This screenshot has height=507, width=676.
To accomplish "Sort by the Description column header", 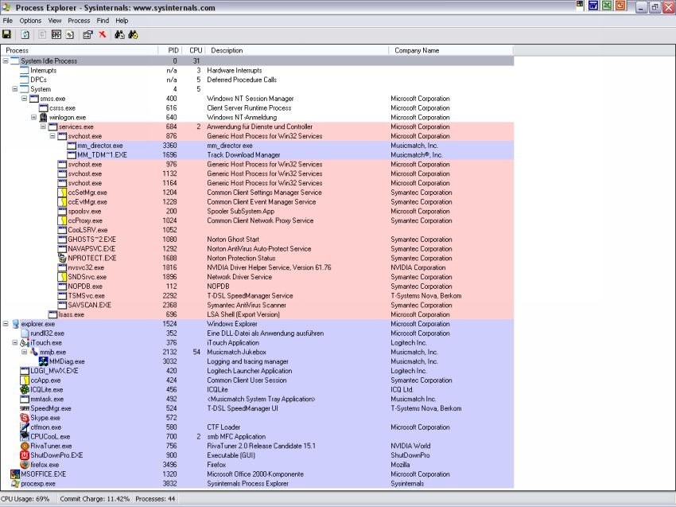I will 296,50.
